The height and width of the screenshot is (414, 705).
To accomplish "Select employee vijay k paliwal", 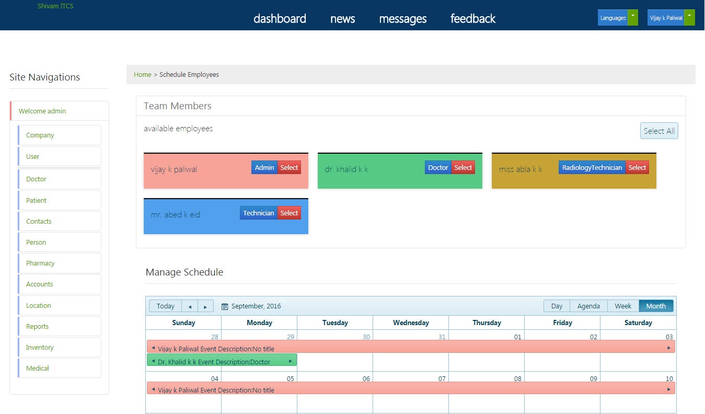I will (x=289, y=168).
